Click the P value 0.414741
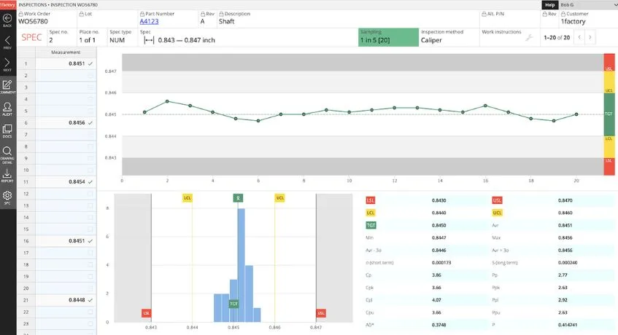This screenshot has height=335, width=618. 568,325
